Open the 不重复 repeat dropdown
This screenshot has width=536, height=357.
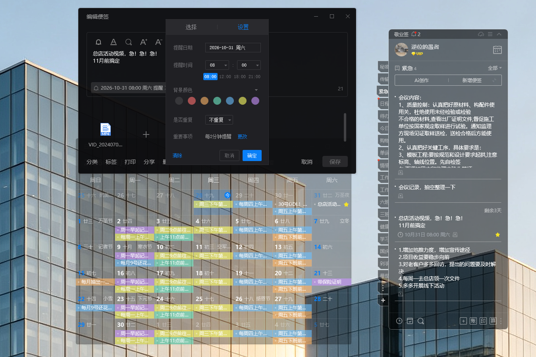tap(219, 120)
